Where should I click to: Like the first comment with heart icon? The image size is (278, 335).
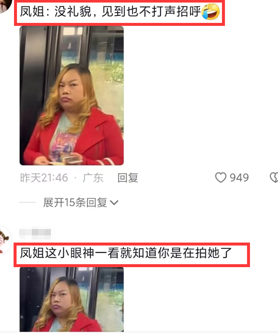[x=220, y=178]
